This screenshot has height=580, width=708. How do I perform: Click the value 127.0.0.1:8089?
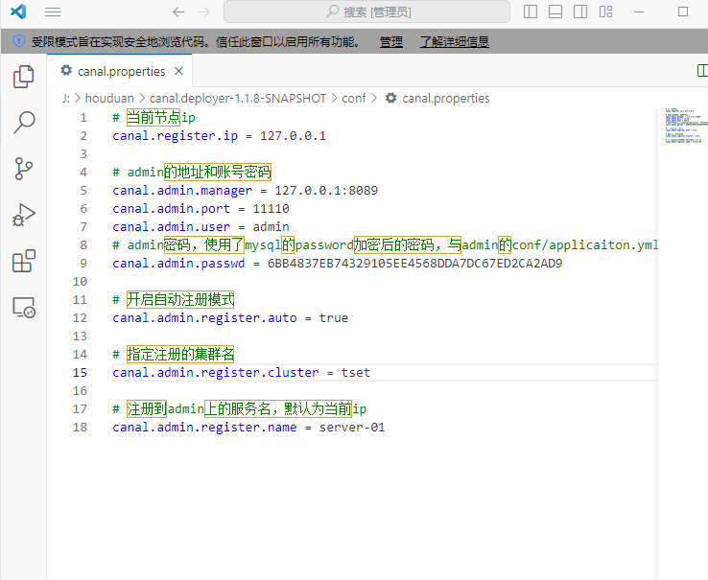[326, 191]
